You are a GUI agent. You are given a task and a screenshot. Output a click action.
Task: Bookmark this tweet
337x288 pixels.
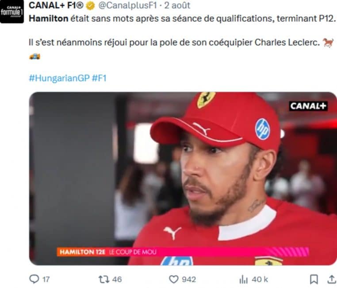tap(314, 279)
